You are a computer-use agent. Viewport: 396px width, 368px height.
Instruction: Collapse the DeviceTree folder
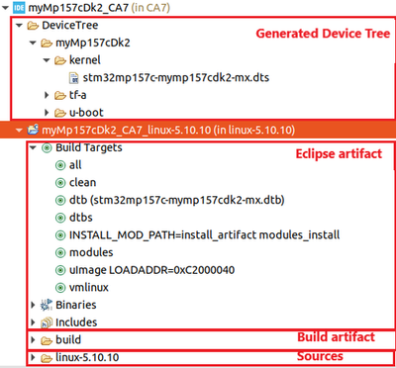pos(19,26)
